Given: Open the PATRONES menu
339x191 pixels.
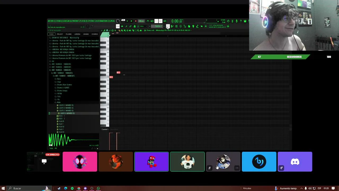Looking at the screenshot, I should tap(77, 21).
